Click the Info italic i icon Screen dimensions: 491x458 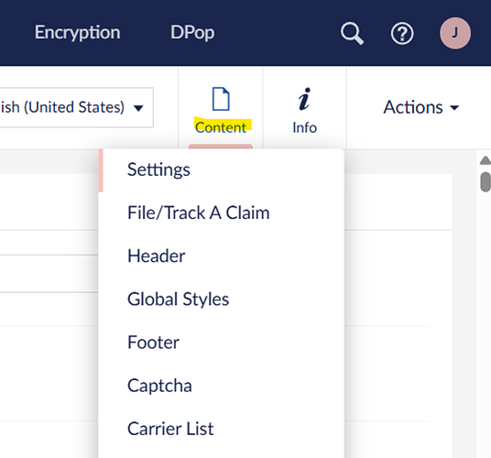304,99
